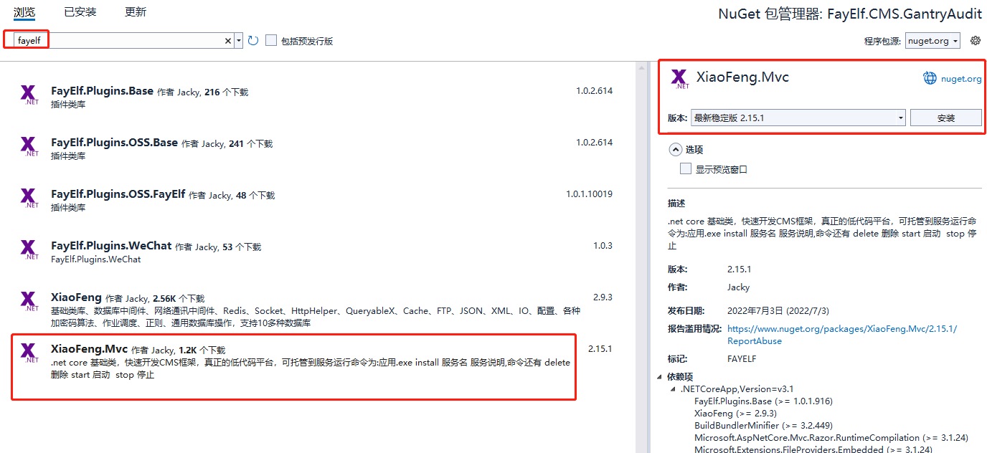The image size is (987, 453).
Task: Expand the search history dropdown arrow
Action: click(x=239, y=41)
